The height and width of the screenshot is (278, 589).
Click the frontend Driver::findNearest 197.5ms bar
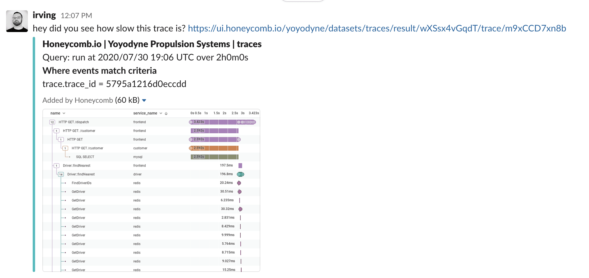(x=240, y=166)
